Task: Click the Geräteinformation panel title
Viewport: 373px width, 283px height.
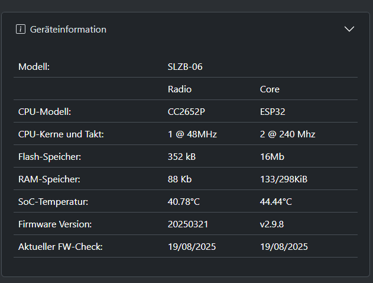Action: tap(68, 30)
